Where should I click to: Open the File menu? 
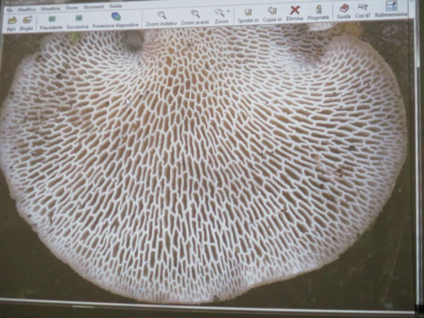click(10, 10)
